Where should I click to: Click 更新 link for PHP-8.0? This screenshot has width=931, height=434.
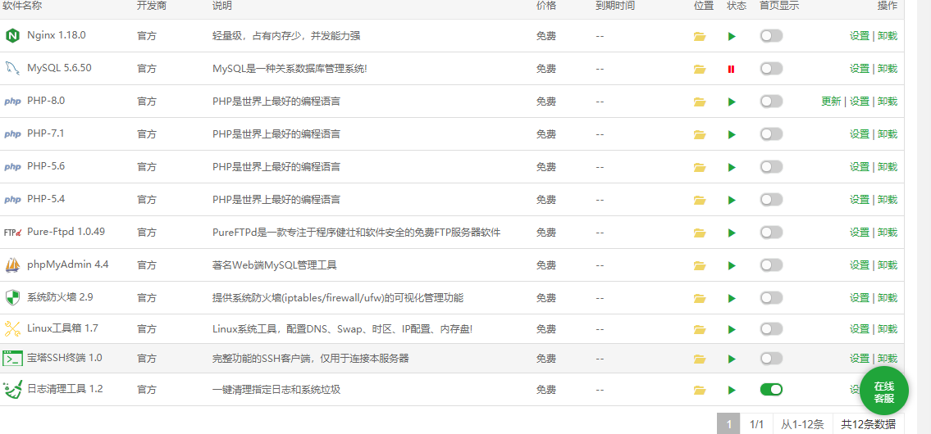click(x=831, y=102)
